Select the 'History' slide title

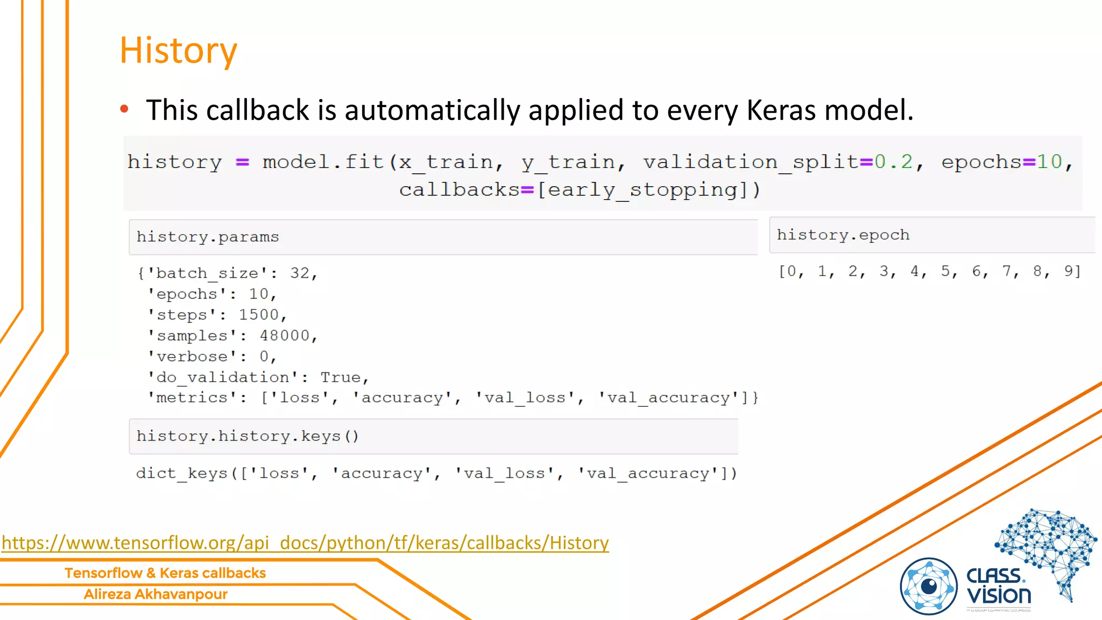tap(178, 51)
